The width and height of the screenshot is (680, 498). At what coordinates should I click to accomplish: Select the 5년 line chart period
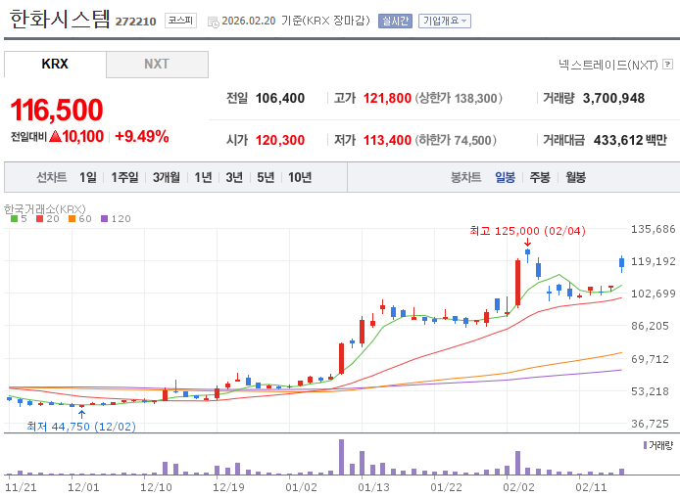click(x=266, y=177)
